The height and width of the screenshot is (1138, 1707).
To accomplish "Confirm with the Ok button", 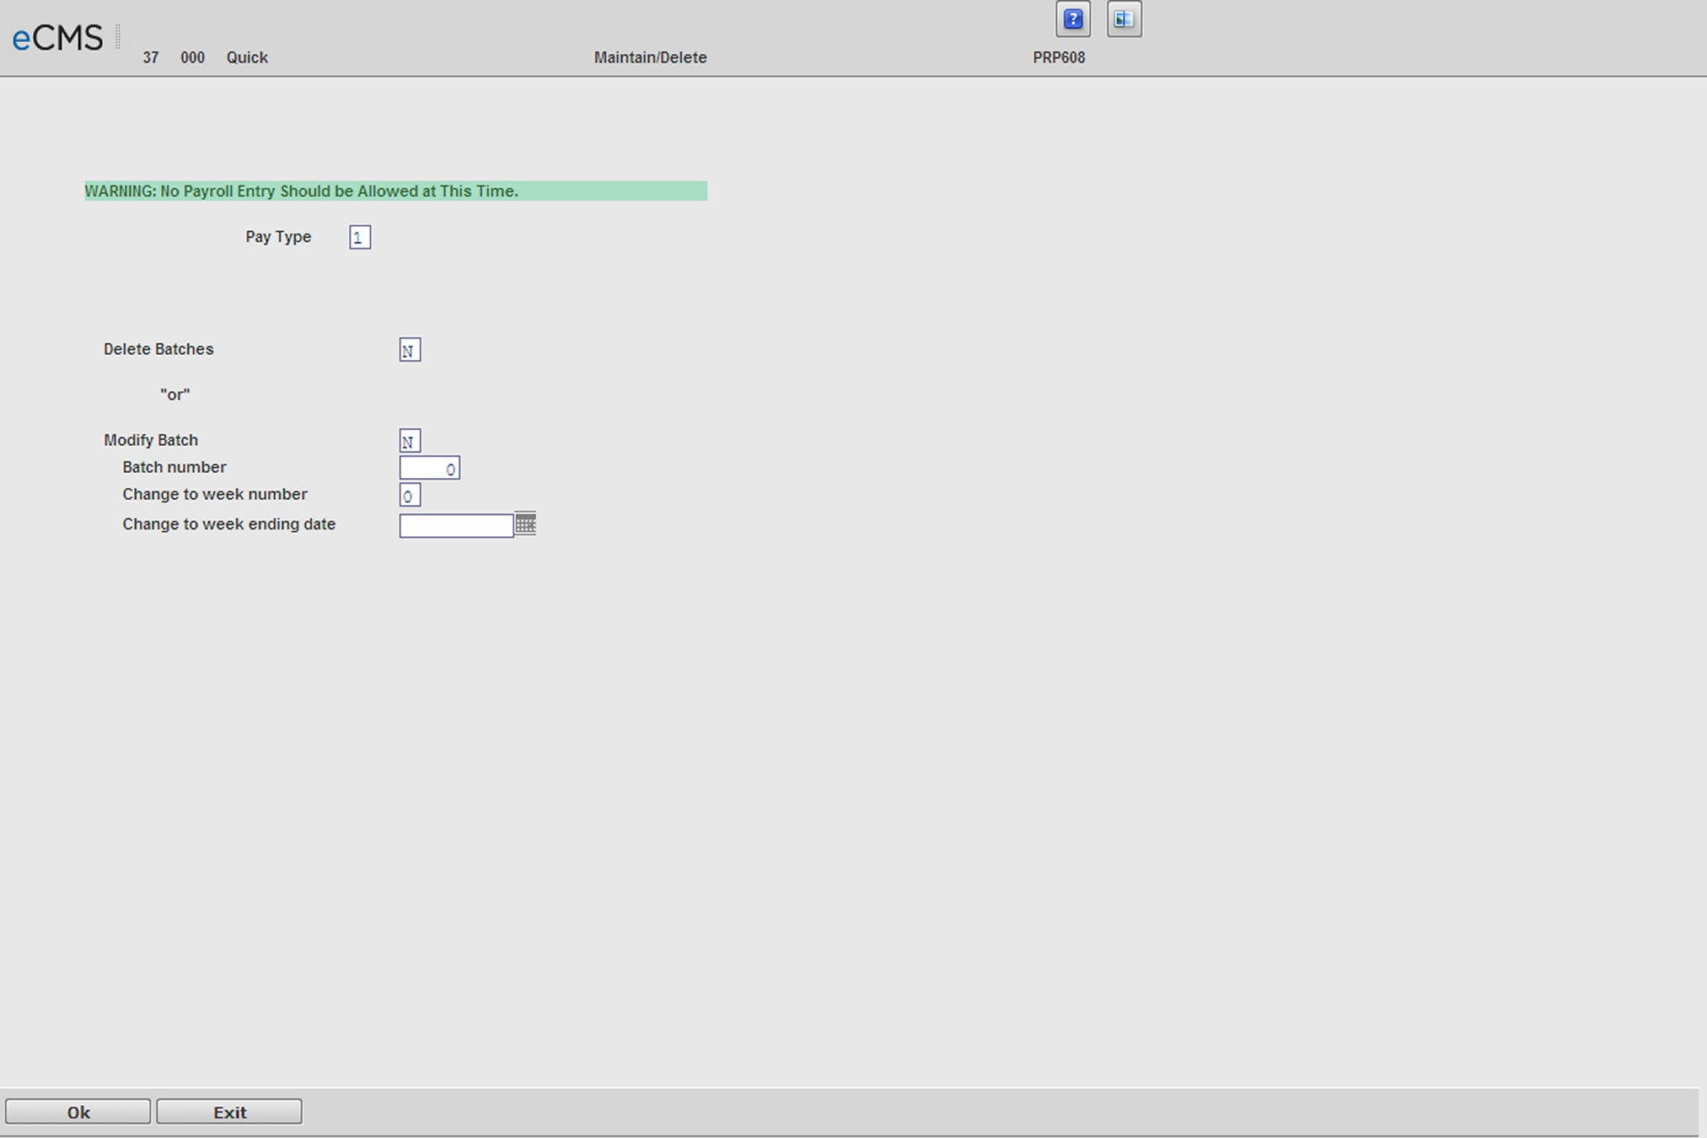I will click(78, 1112).
